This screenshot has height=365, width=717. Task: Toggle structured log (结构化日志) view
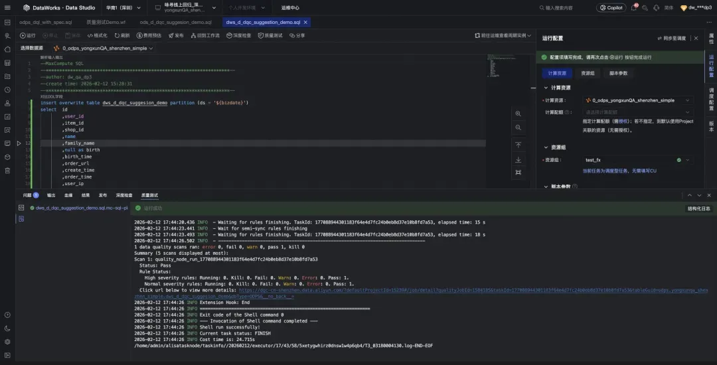[x=698, y=208]
